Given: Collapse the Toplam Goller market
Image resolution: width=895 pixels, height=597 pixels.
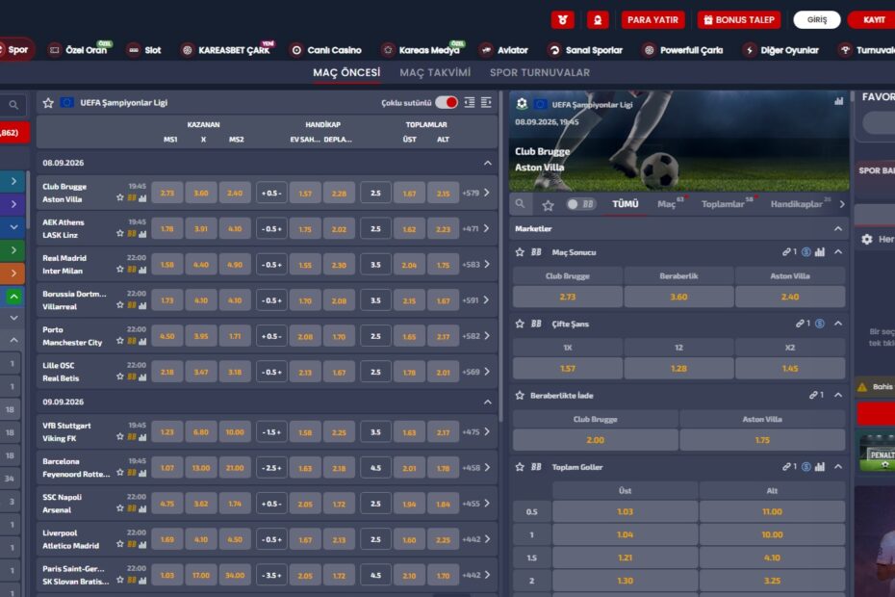Looking at the screenshot, I should tap(838, 467).
